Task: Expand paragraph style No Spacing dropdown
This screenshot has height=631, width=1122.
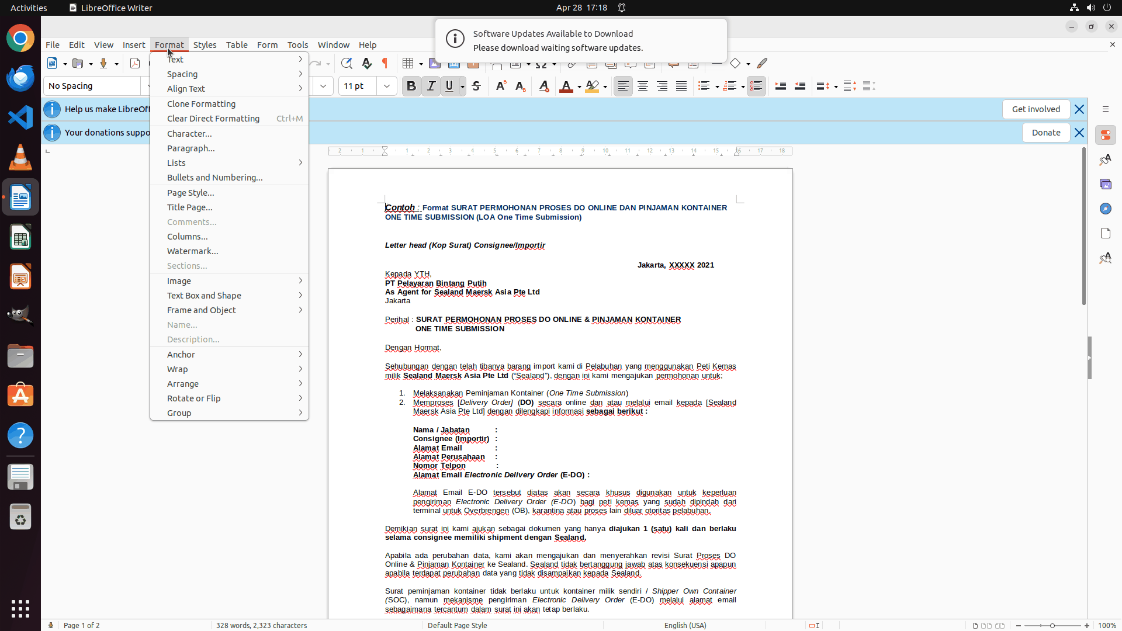Action: coord(146,86)
